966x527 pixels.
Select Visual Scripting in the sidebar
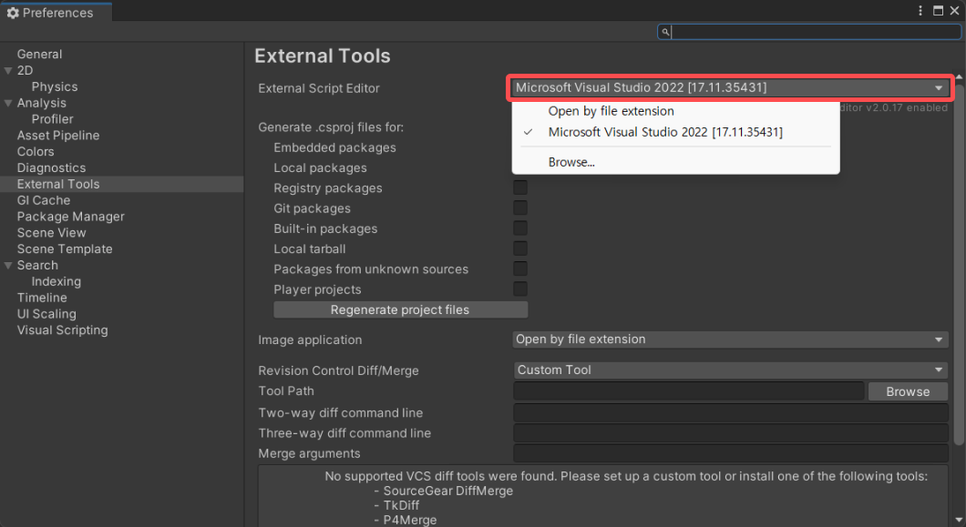tap(62, 330)
